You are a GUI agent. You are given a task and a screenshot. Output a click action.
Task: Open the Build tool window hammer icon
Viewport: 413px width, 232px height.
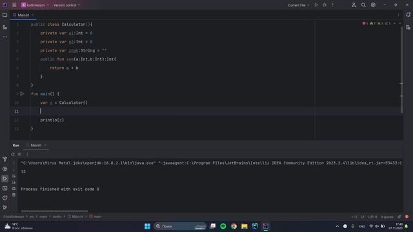click(5, 159)
